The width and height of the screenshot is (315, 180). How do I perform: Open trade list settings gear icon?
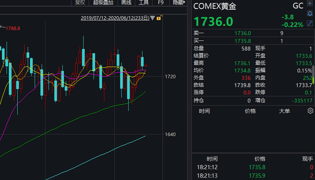(310, 111)
